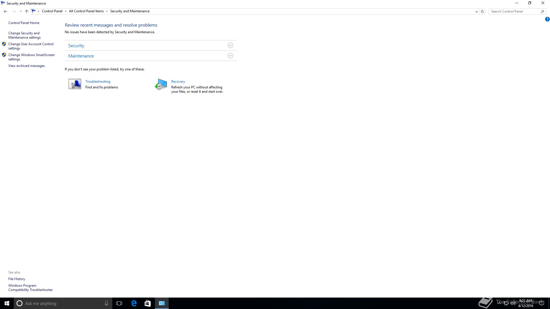Open View archived messages link
Viewport: 550px width, 309px height.
(26, 66)
